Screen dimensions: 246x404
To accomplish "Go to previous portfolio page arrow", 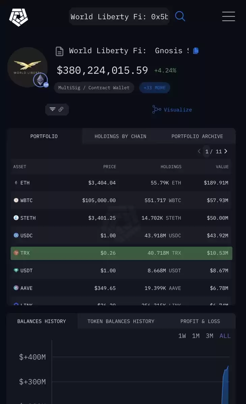I will pos(199,151).
